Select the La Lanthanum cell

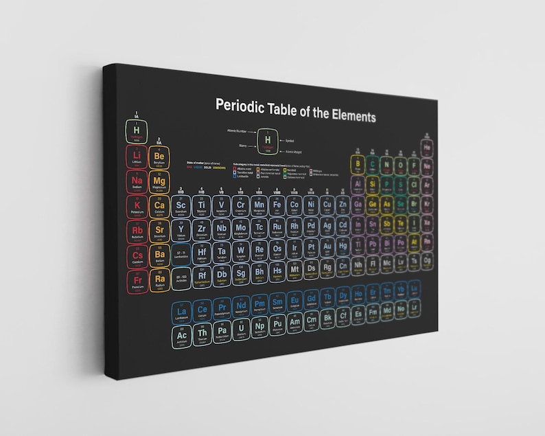point(182,313)
